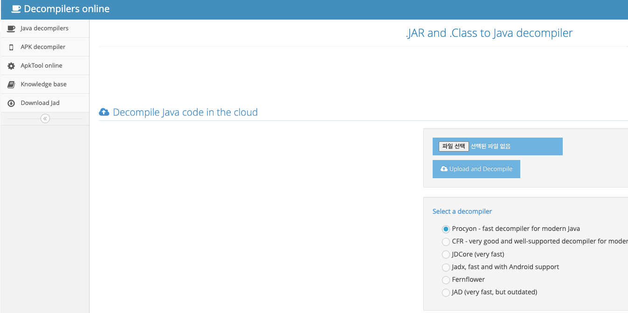Click cloud icon inside Upload and Decompile button
Image resolution: width=628 pixels, height=313 pixels.
444,169
